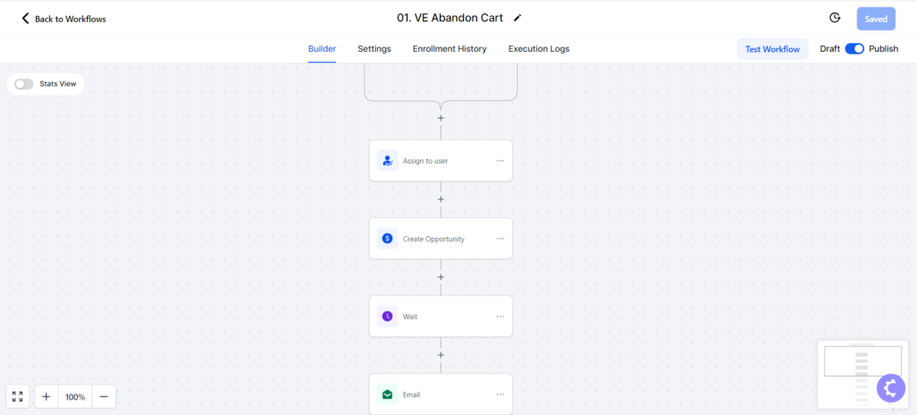This screenshot has height=415, width=917.
Task: Add a step above Assign to user
Action: pyautogui.click(x=441, y=118)
